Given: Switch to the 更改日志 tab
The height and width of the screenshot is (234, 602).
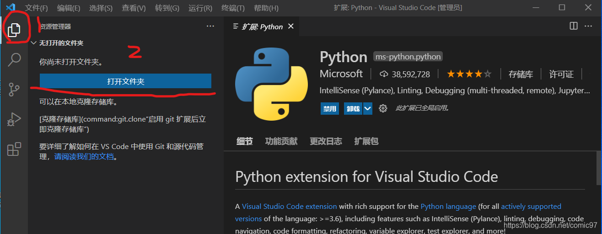Looking at the screenshot, I should tap(326, 141).
